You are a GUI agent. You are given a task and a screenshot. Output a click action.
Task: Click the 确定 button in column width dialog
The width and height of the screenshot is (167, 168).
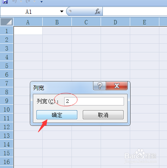click(x=57, y=115)
